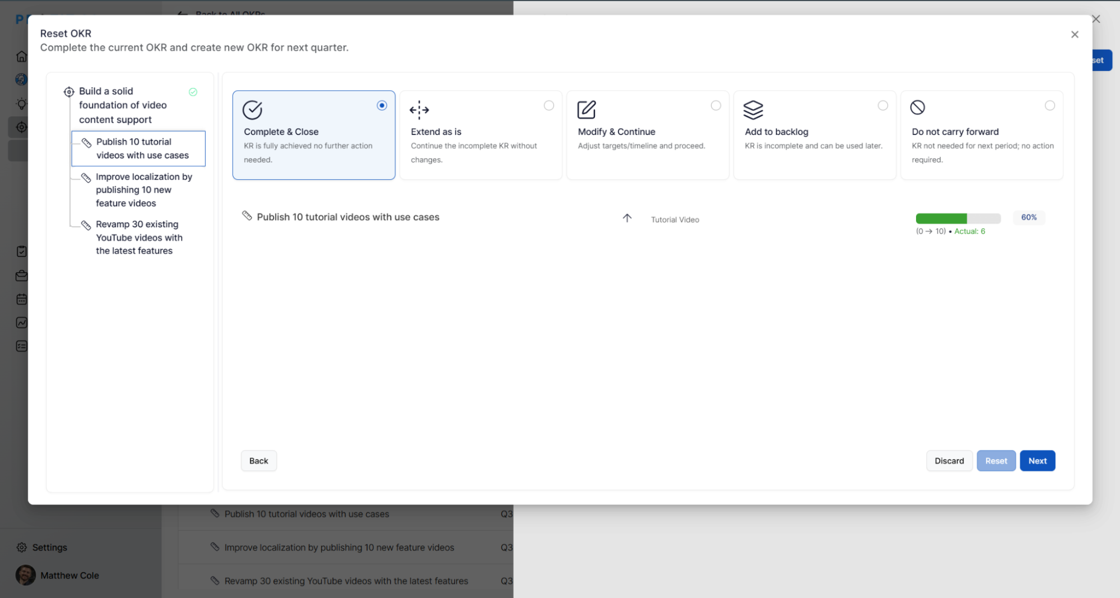Choose the Do not carry forward radio button
Viewport: 1120px width, 598px height.
tap(1049, 106)
